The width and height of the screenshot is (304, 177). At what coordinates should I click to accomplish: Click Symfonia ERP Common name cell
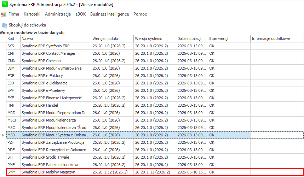point(56,61)
